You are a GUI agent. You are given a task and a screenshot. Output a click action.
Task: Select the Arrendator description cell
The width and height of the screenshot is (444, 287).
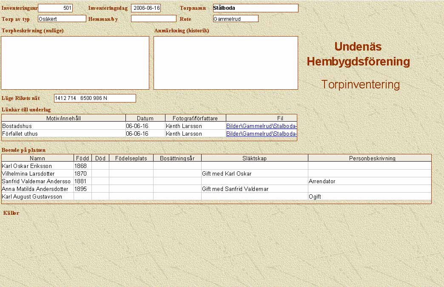click(369, 182)
